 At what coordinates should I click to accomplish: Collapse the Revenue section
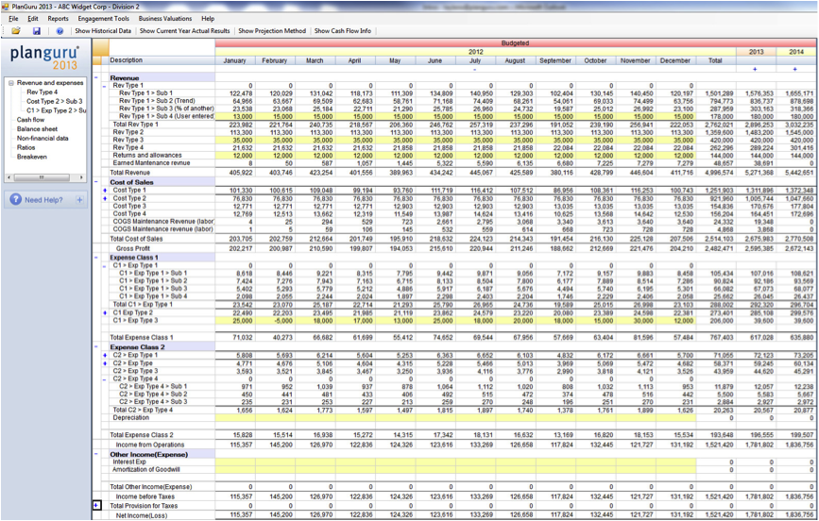coord(96,77)
